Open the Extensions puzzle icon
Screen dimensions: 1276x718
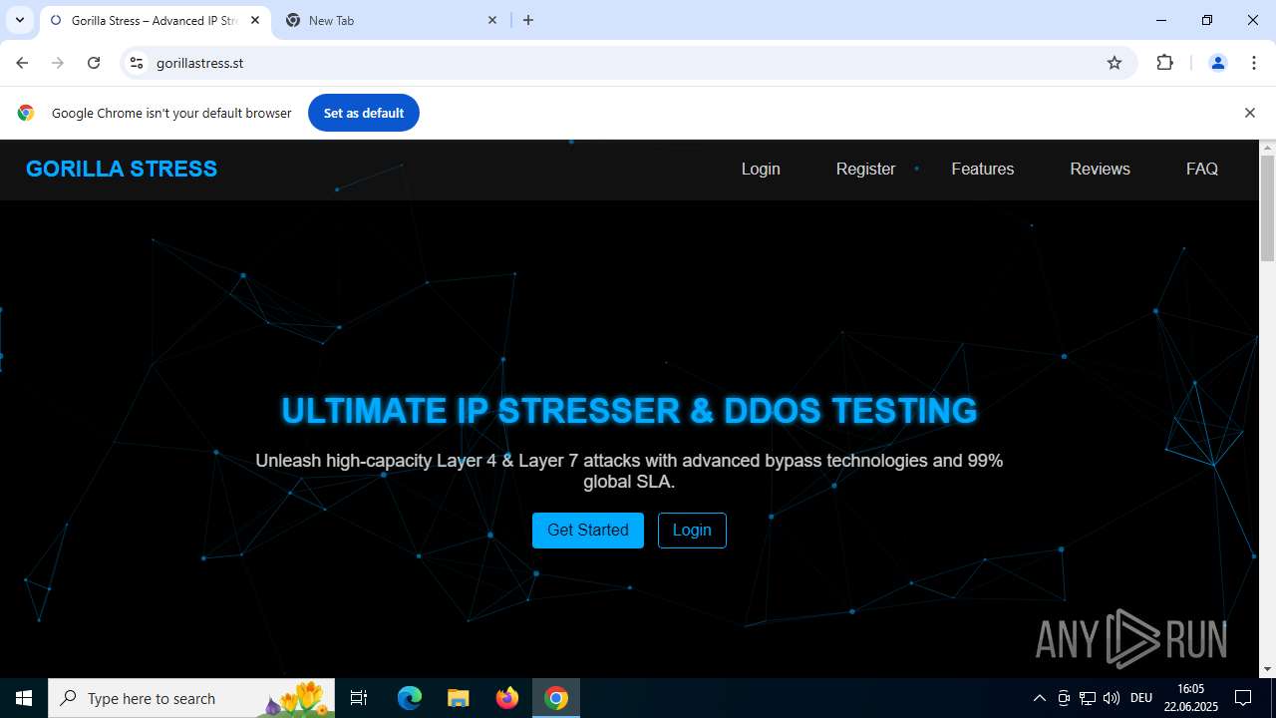[x=1164, y=63]
